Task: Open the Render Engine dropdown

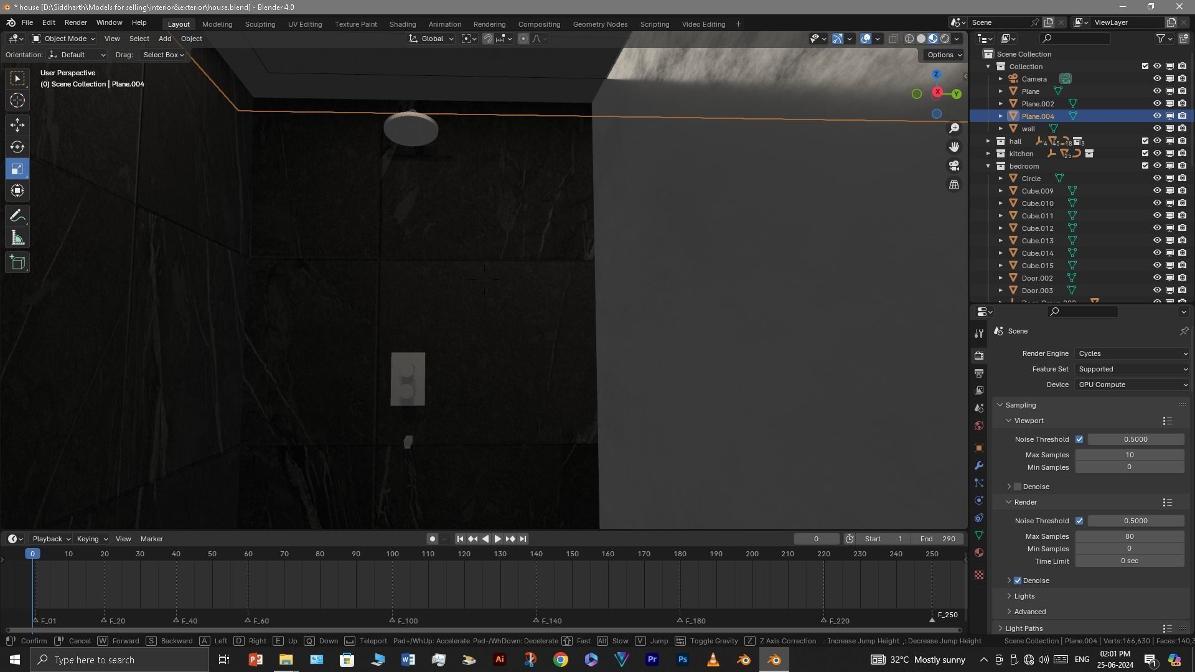Action: pos(1132,353)
